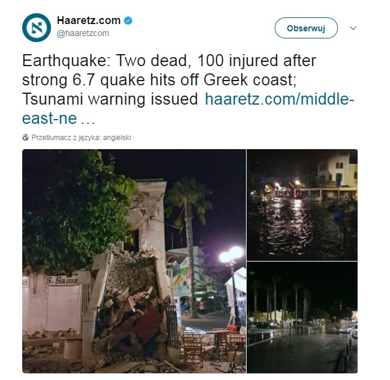Click the white building in harbor photo
Screen dimensions: 390x380
click(337, 174)
